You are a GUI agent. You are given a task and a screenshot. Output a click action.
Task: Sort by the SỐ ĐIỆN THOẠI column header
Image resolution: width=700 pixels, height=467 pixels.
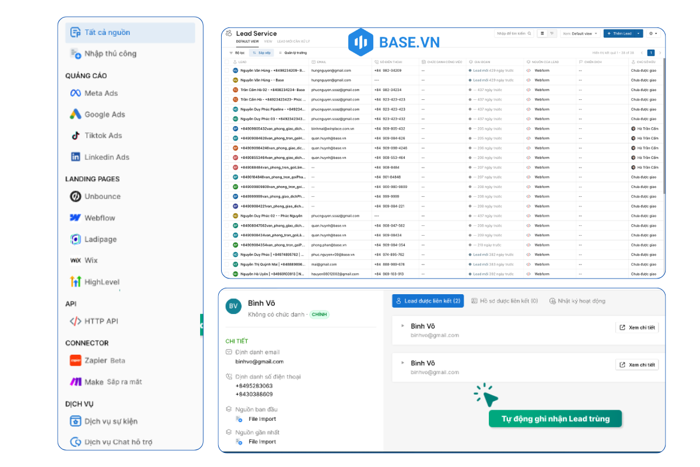pos(390,61)
